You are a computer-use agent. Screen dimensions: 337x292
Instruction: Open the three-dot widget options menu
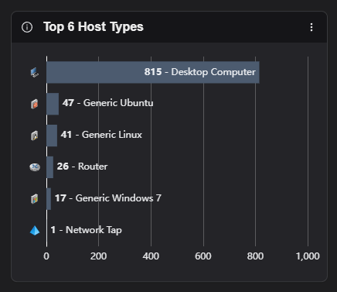point(311,27)
